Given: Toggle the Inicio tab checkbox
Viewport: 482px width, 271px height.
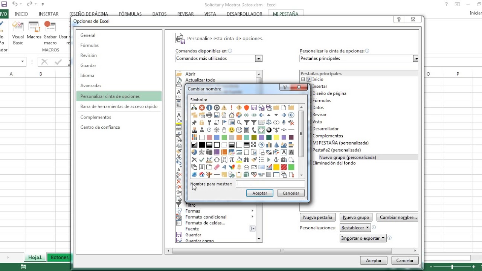Looking at the screenshot, I should [x=309, y=79].
